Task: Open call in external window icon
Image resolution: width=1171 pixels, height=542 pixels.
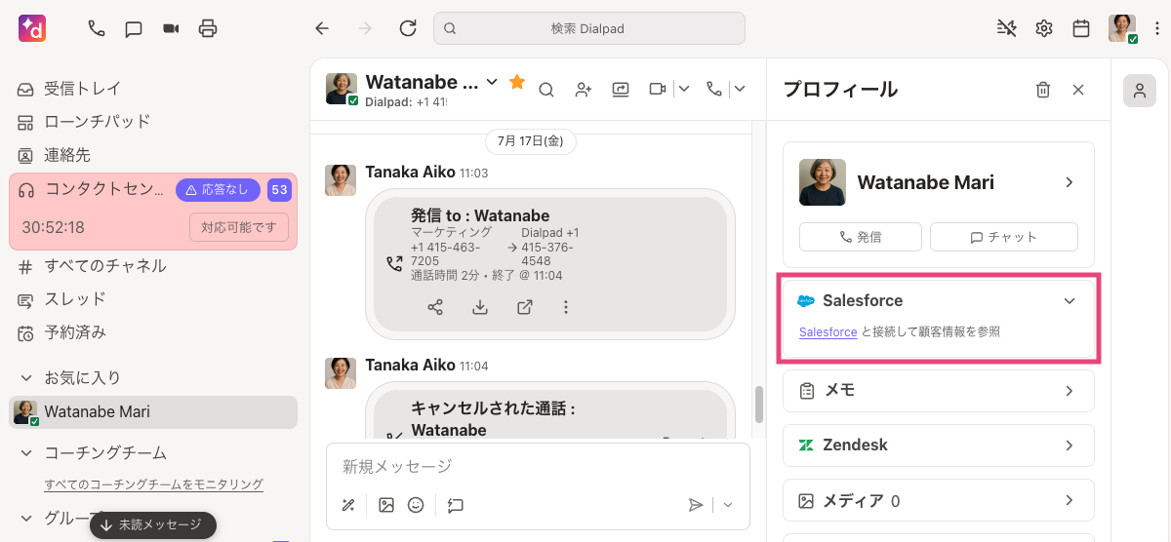Action: [x=524, y=307]
